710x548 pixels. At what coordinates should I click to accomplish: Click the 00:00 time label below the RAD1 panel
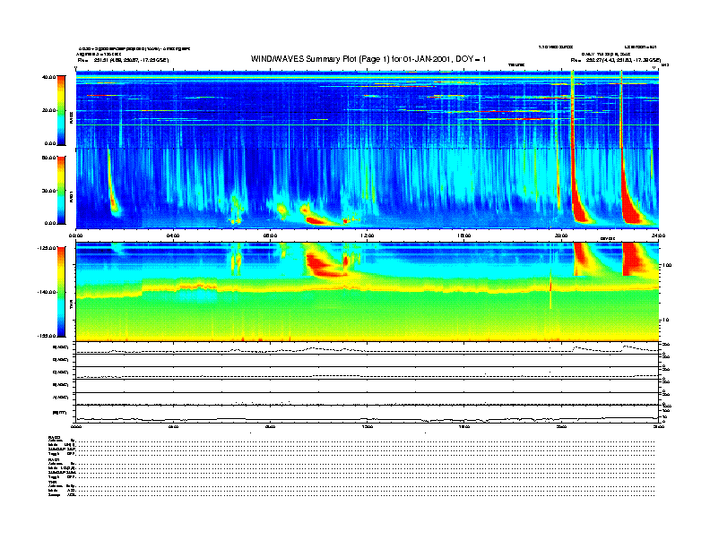[75, 235]
